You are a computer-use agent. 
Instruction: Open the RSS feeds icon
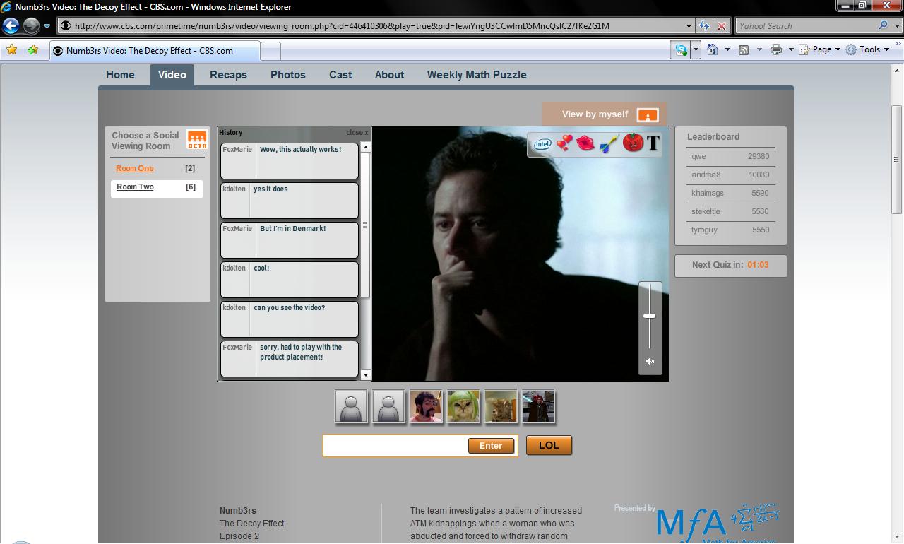pyautogui.click(x=744, y=49)
